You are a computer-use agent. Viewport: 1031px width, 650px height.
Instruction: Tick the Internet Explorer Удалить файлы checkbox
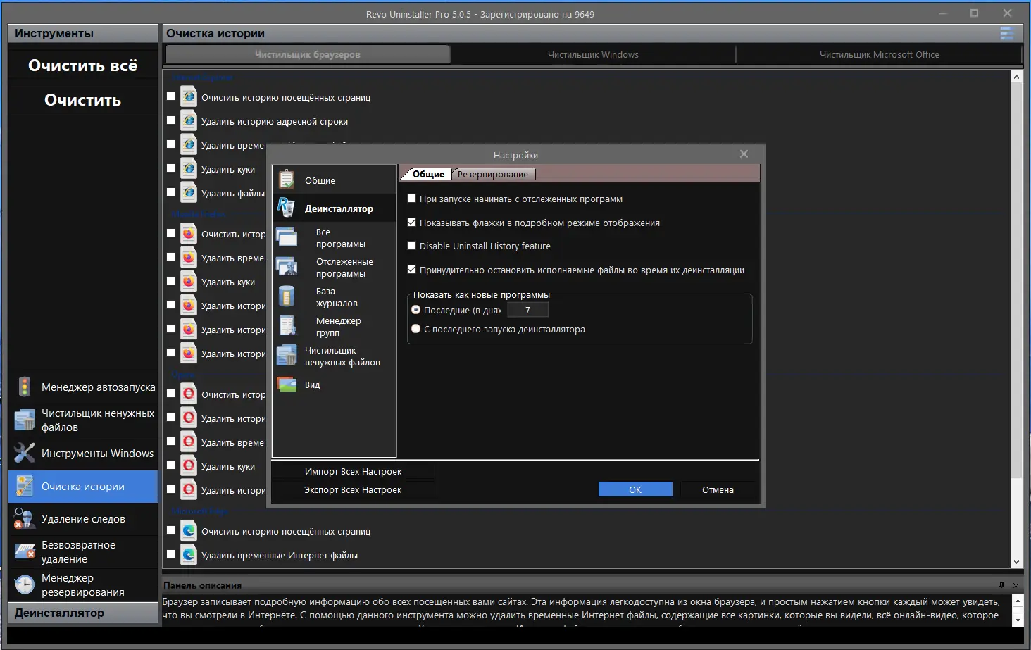tap(171, 192)
